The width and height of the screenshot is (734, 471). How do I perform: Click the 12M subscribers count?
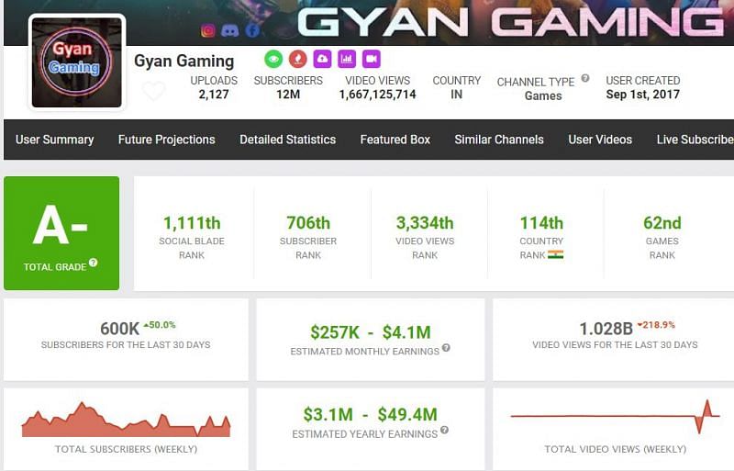point(288,95)
